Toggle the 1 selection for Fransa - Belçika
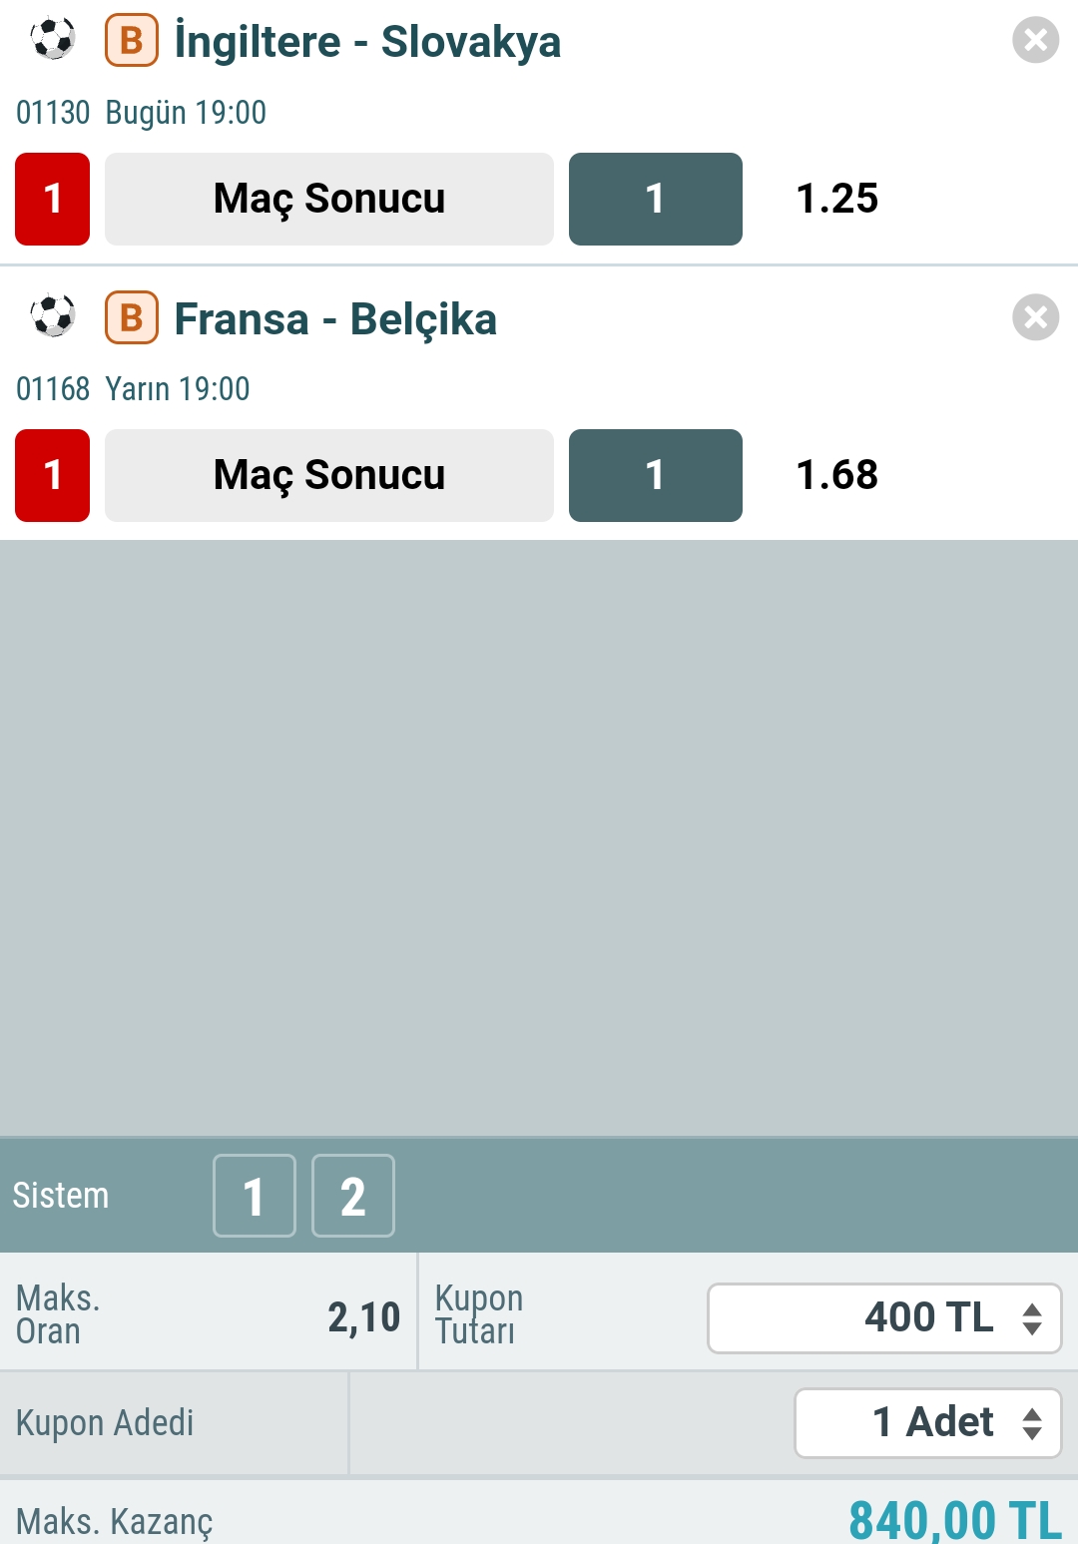This screenshot has height=1544, width=1078. [x=655, y=475]
